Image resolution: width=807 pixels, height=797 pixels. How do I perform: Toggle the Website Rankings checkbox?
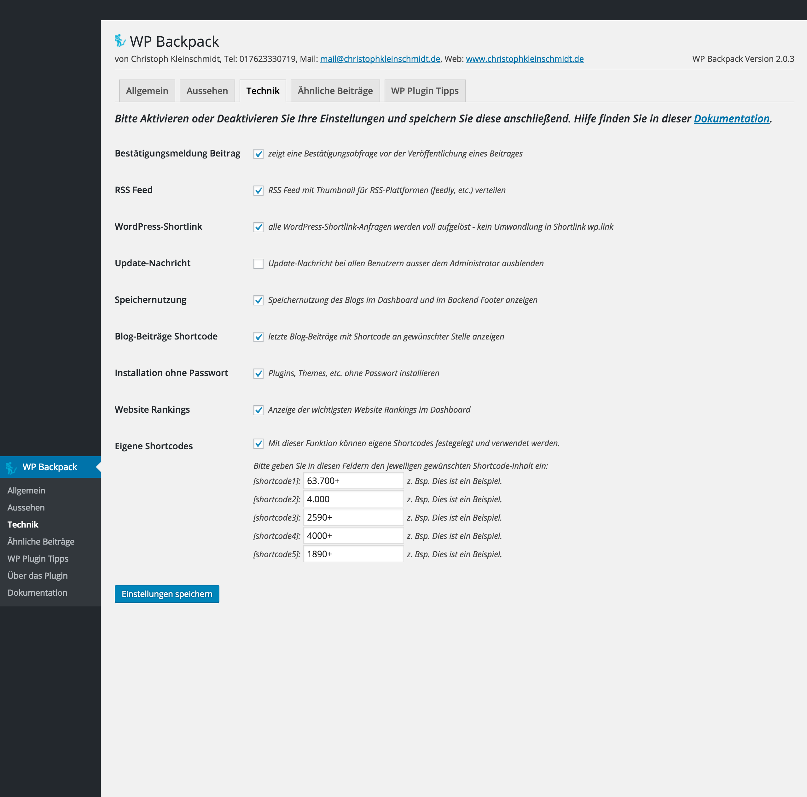(258, 410)
